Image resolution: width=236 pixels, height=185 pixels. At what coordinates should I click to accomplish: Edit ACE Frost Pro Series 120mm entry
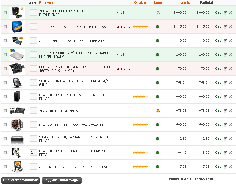[x=225, y=167]
